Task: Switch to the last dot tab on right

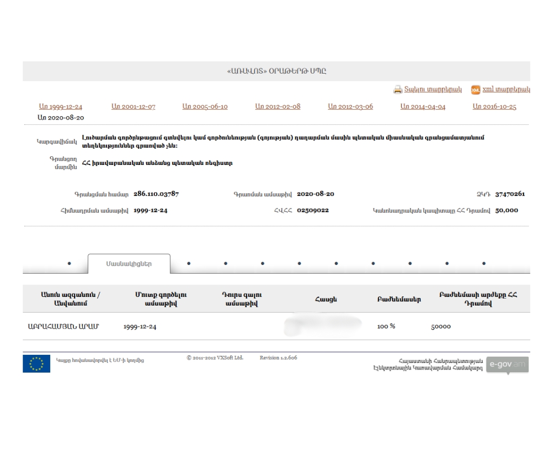Action: point(484,264)
